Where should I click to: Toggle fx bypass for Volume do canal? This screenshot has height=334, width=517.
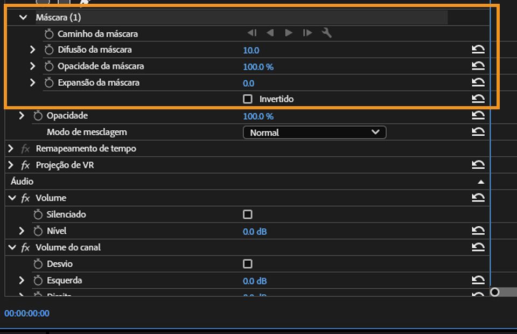click(x=25, y=248)
